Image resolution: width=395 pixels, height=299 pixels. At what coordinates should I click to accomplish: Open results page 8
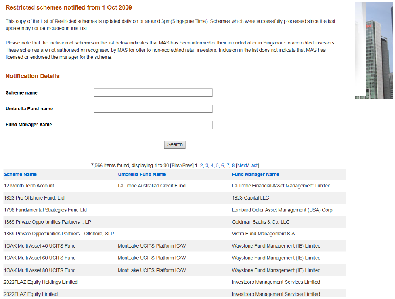(x=233, y=166)
